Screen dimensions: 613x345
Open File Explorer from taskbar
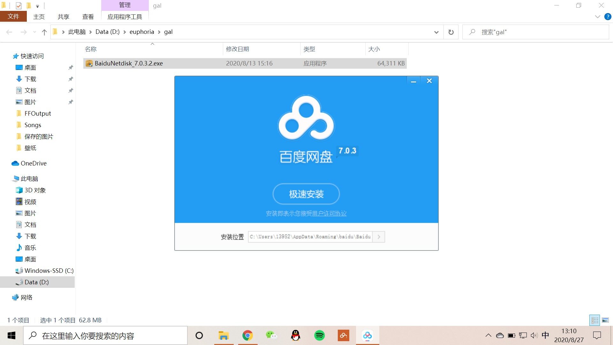pyautogui.click(x=223, y=335)
